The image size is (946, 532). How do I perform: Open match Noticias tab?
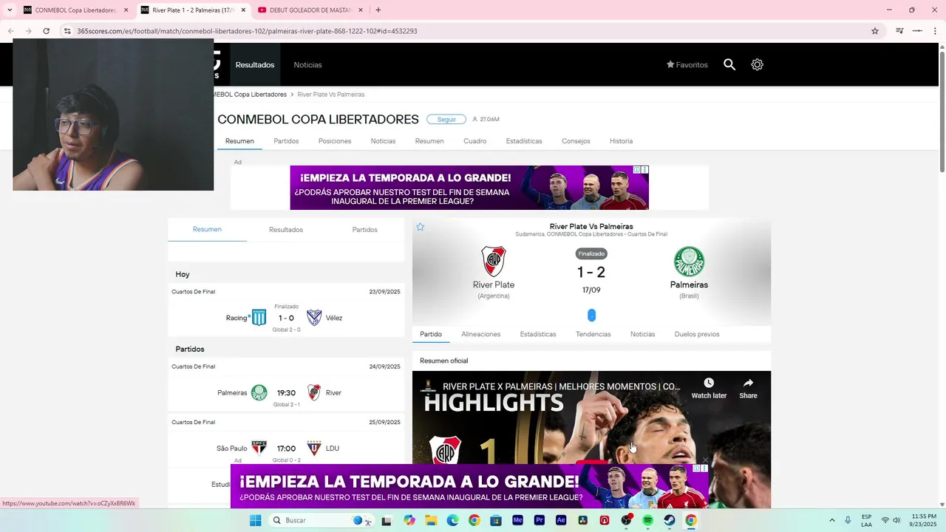coord(642,334)
